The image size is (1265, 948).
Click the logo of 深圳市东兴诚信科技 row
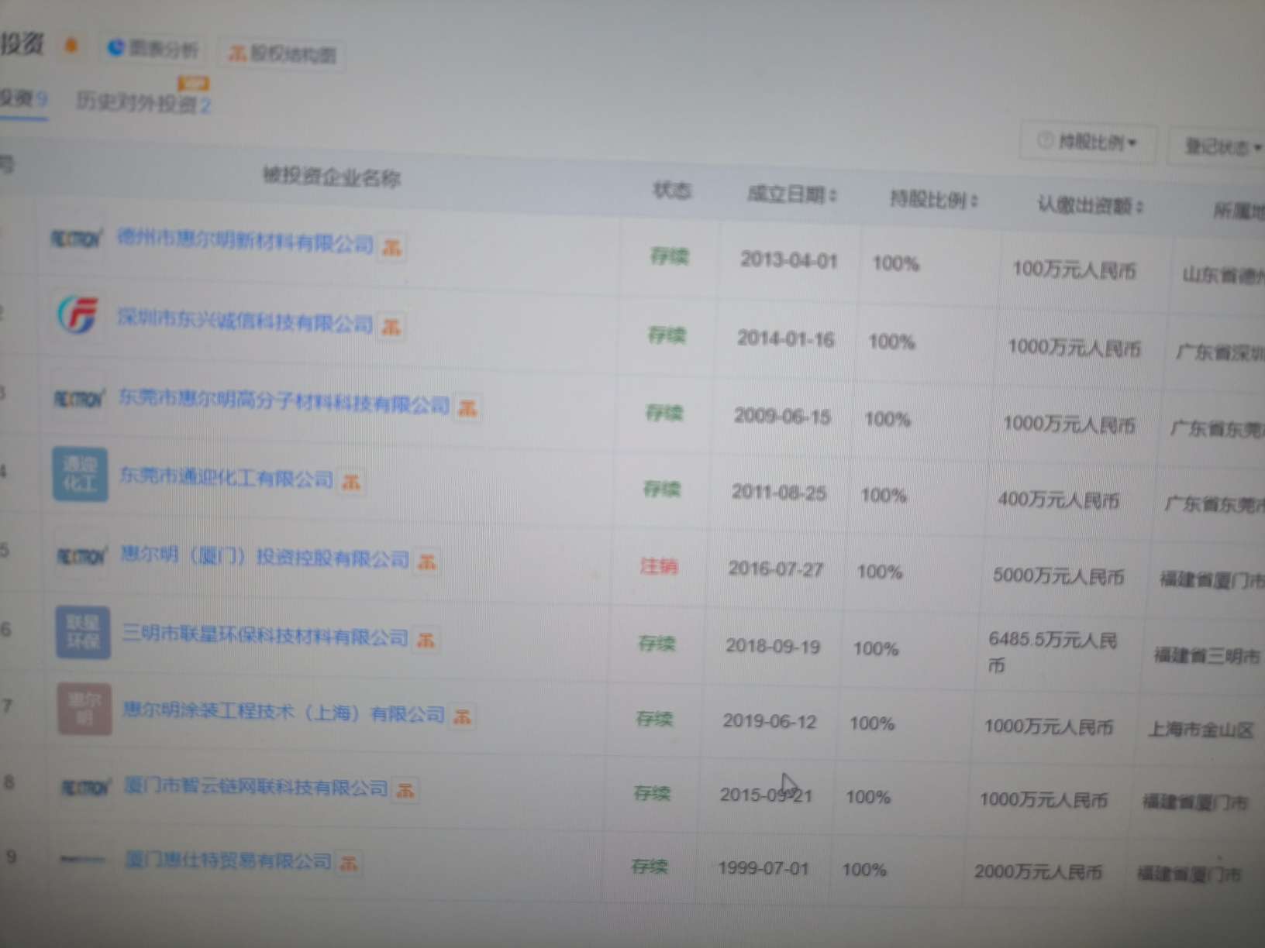pos(78,315)
